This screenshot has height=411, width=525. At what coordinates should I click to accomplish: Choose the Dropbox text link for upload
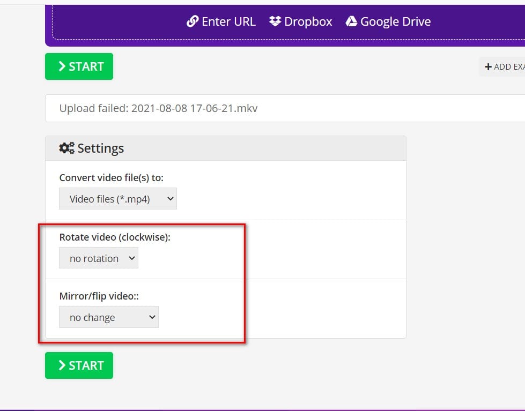click(308, 21)
